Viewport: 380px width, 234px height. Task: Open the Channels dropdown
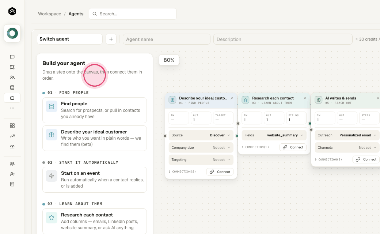[x=347, y=147]
